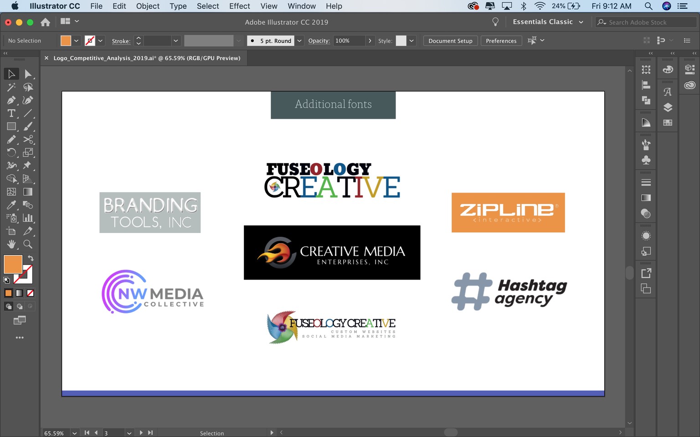700x437 pixels.
Task: Open the File menu
Action: point(96,6)
